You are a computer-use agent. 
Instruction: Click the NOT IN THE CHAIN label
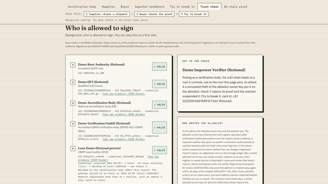(196, 61)
